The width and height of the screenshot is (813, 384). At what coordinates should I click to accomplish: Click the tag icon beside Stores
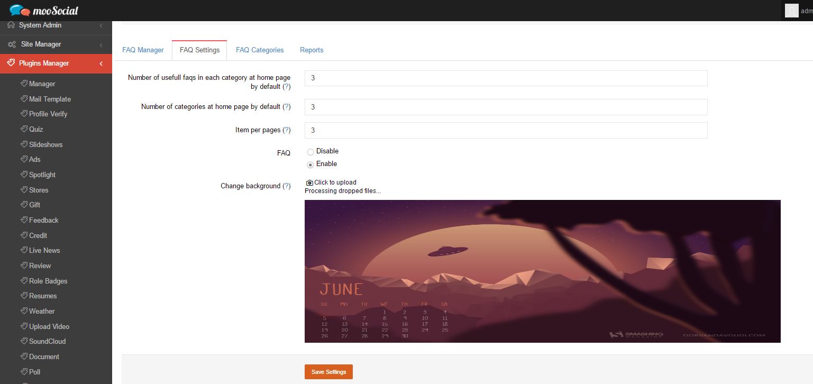(x=24, y=190)
